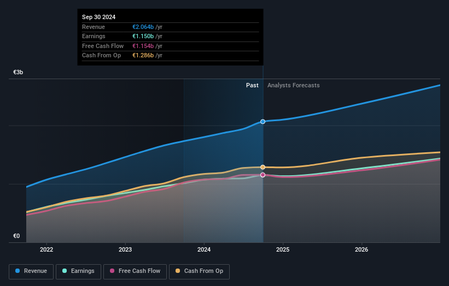Click the €2.064b revenue value
449x286 pixels.
tap(143, 27)
